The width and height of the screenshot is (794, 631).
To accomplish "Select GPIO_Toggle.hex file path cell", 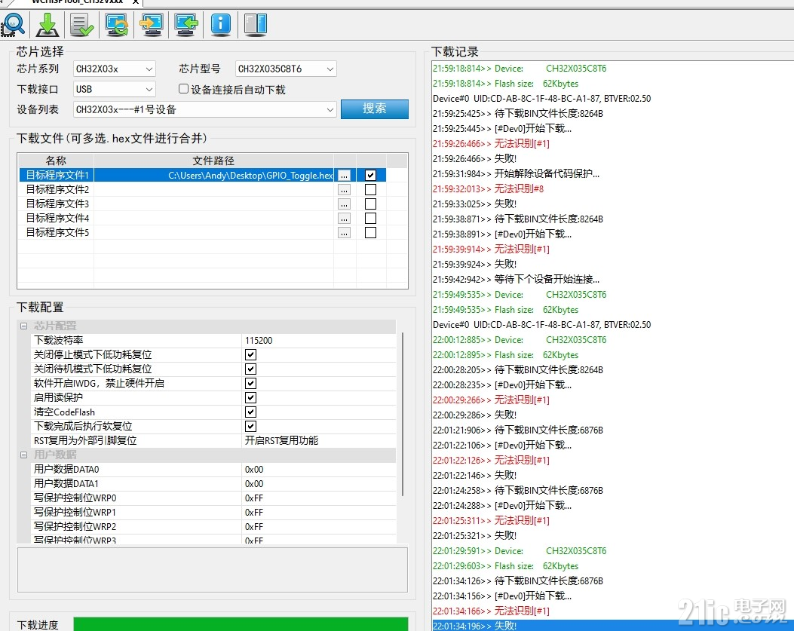I will coord(213,175).
